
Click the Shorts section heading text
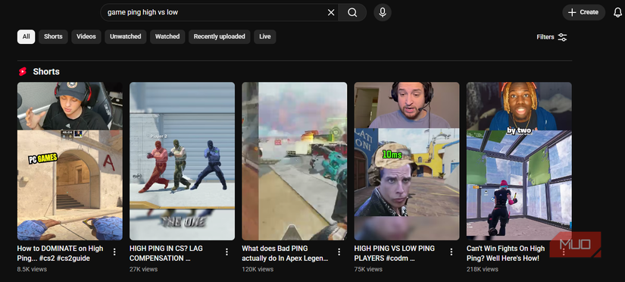pos(46,72)
